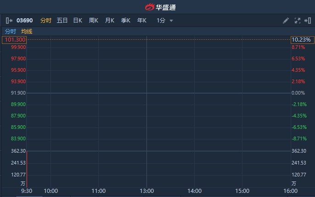
Task: Collapse the left panel arrow icon
Action: click(x=9, y=21)
